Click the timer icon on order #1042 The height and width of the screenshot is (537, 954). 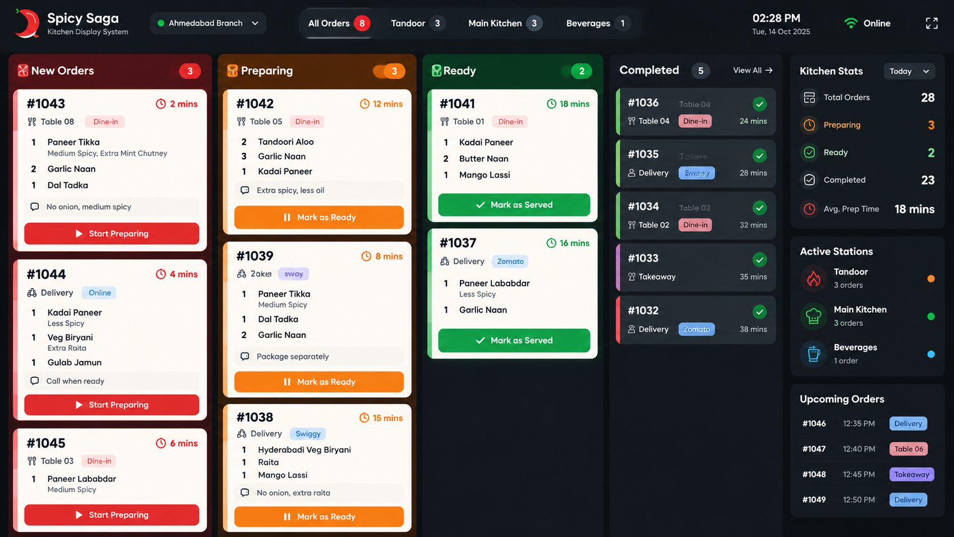pos(365,104)
